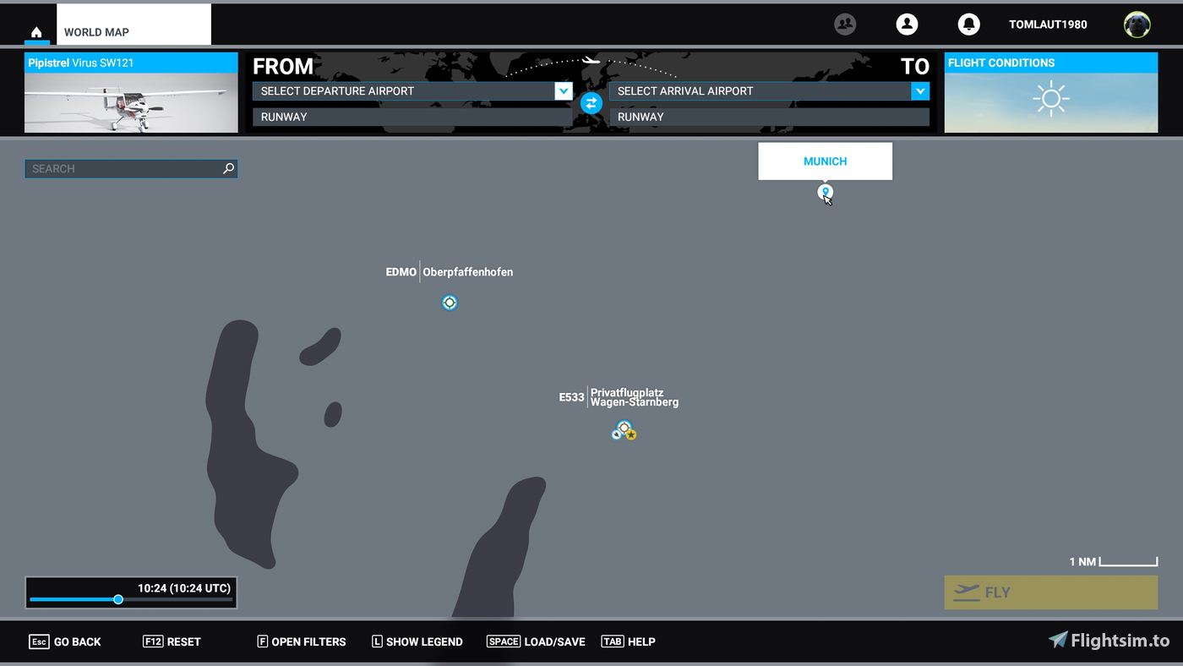Open the multiplayer friends group icon

845,25
